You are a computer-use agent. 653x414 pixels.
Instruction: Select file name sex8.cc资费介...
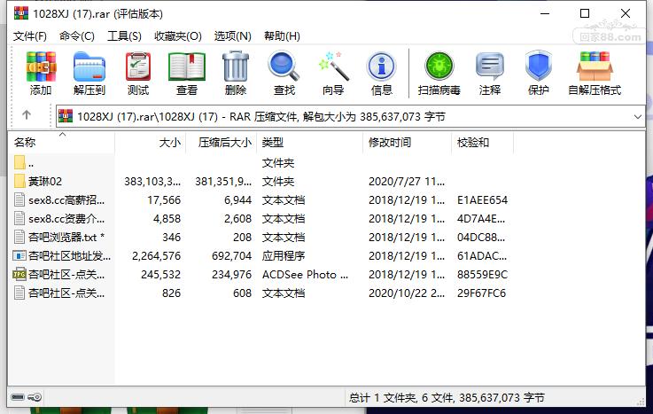click(66, 219)
